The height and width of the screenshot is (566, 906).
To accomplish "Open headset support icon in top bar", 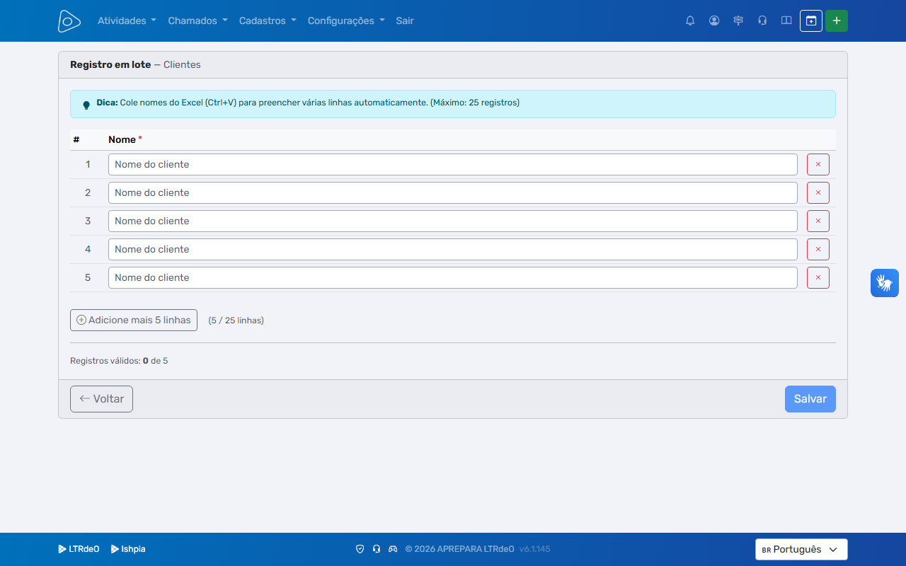I will 762,21.
